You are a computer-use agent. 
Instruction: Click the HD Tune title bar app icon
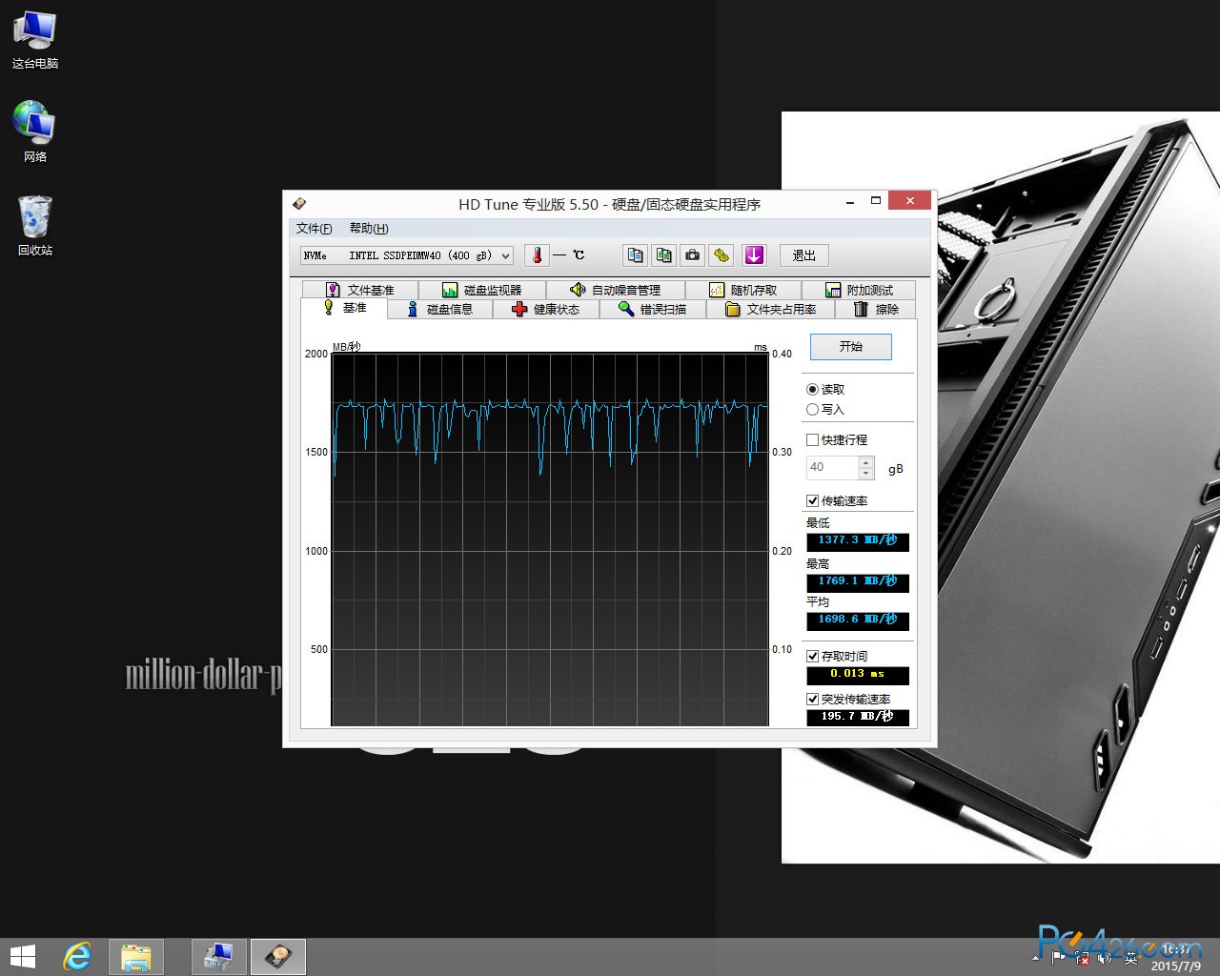pyautogui.click(x=299, y=203)
